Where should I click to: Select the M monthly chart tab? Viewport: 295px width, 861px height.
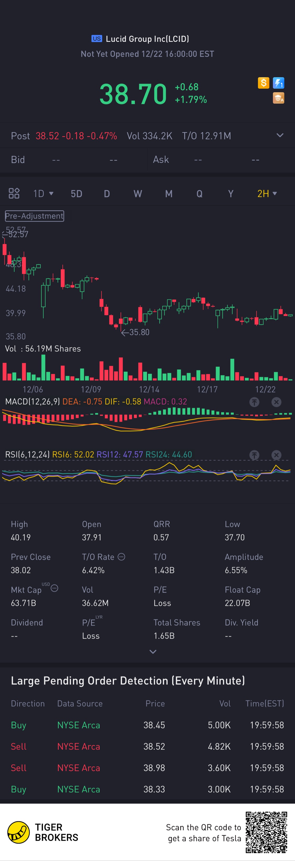169,194
